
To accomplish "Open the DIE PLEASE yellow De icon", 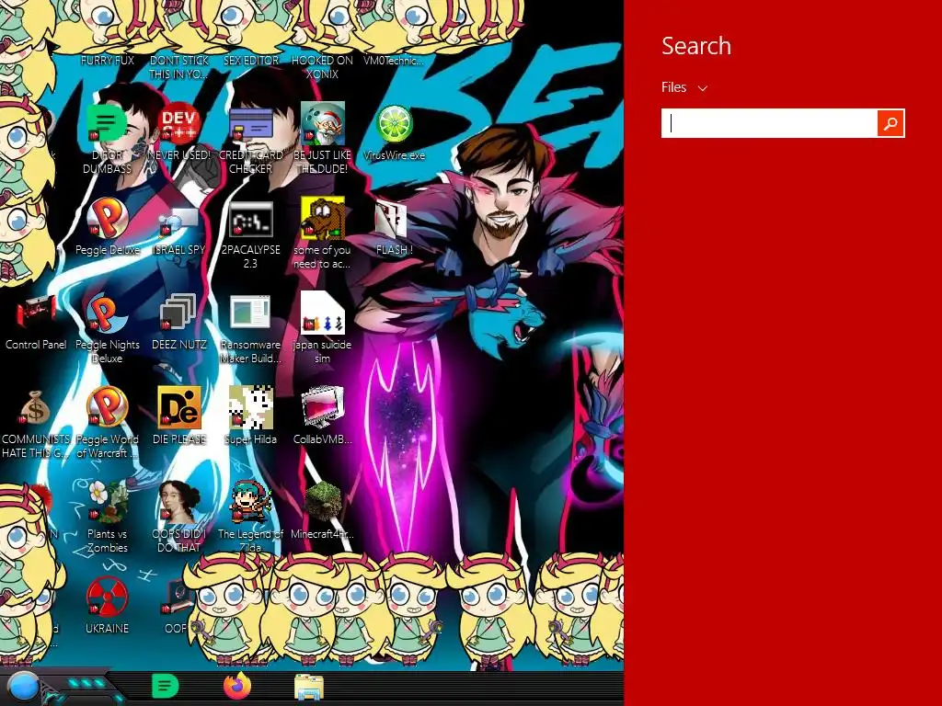I will pos(179,407).
